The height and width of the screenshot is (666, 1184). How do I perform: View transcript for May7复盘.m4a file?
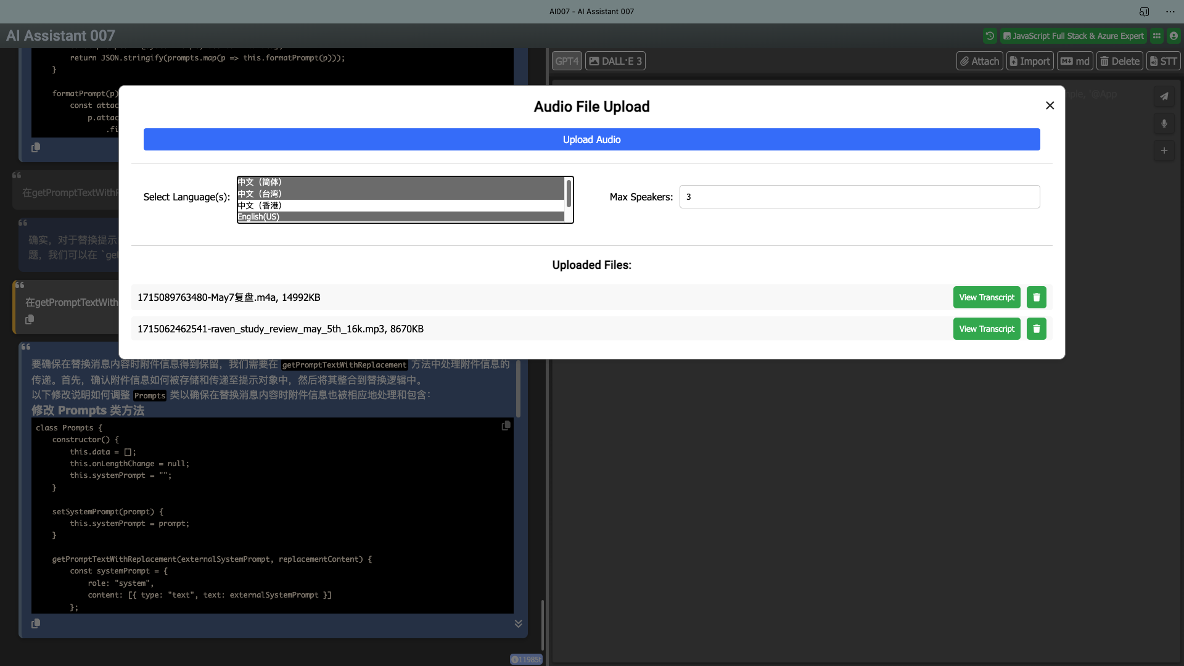tap(987, 297)
